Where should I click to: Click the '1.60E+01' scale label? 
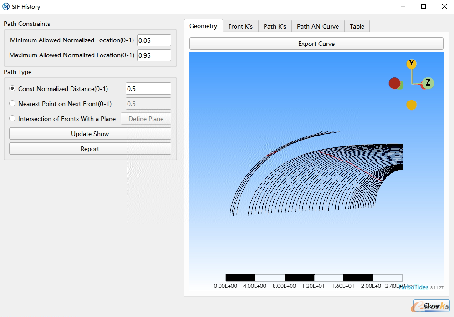click(x=343, y=286)
